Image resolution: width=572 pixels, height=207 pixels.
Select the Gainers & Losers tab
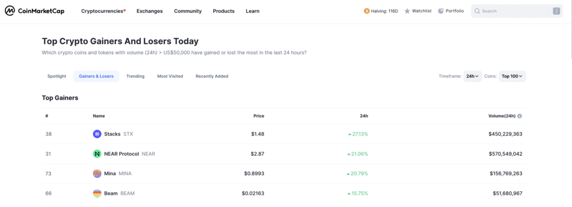click(96, 76)
